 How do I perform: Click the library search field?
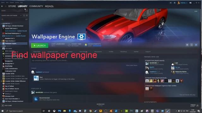[13, 19]
